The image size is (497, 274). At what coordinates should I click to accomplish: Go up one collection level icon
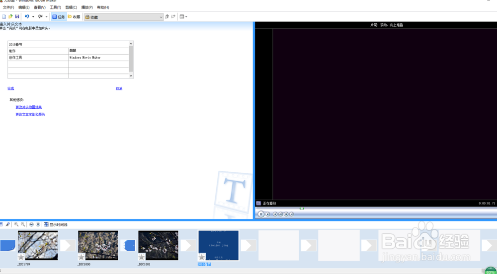(x=167, y=17)
